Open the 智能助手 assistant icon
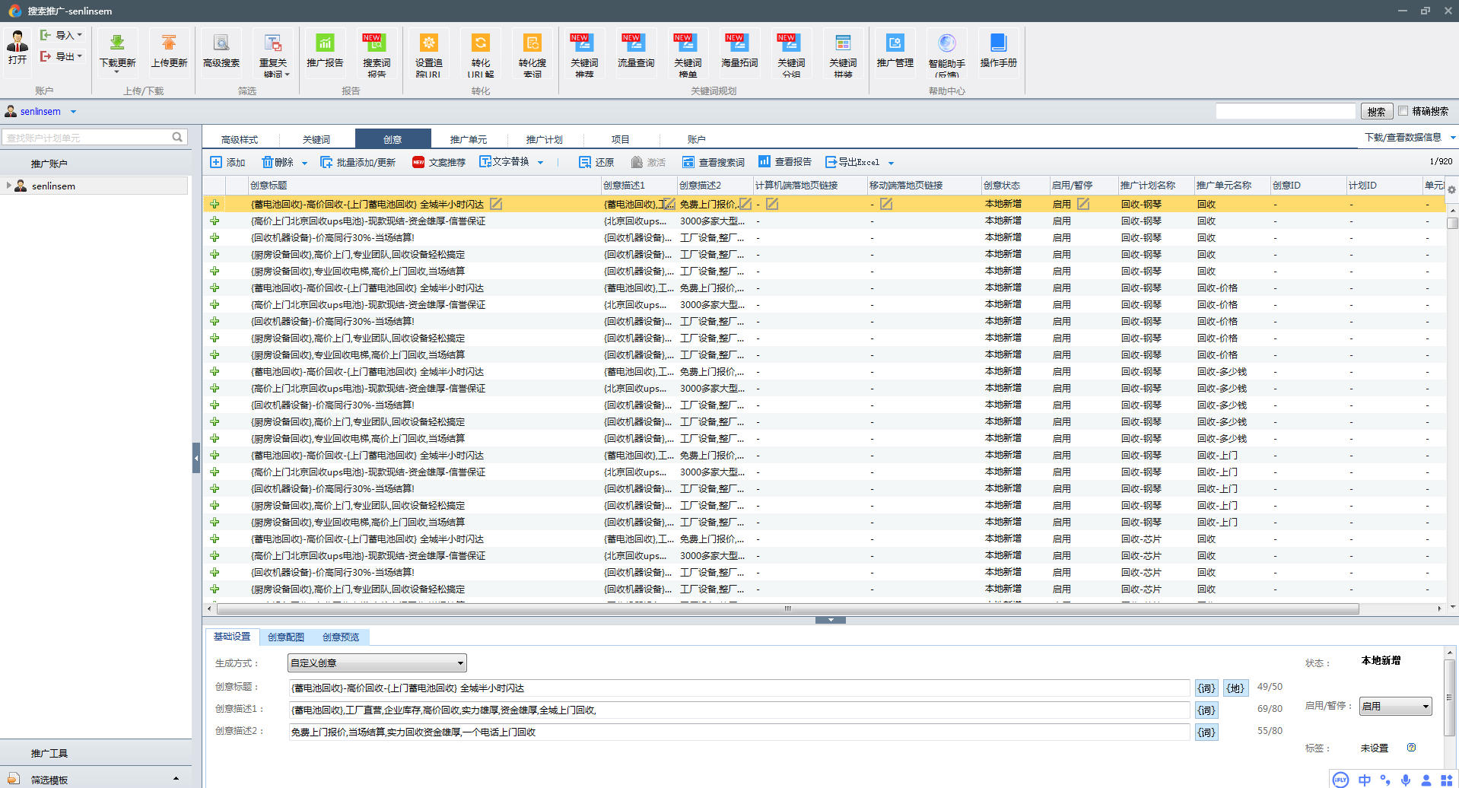This screenshot has width=1459, height=788. tap(946, 43)
